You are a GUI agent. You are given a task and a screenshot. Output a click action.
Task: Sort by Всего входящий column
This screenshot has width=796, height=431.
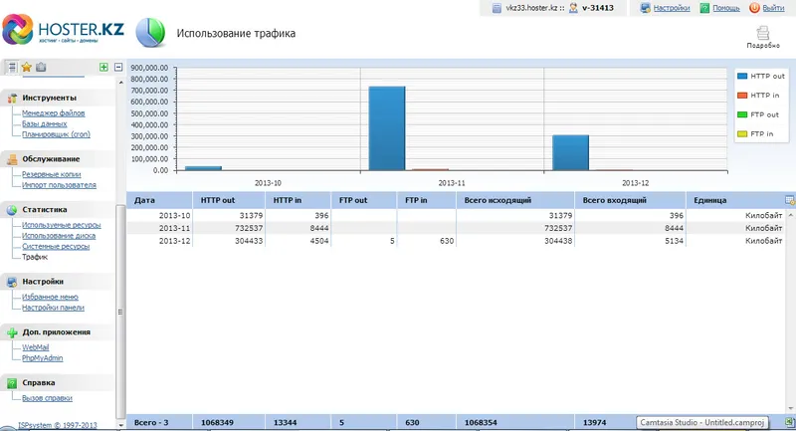tap(630, 200)
